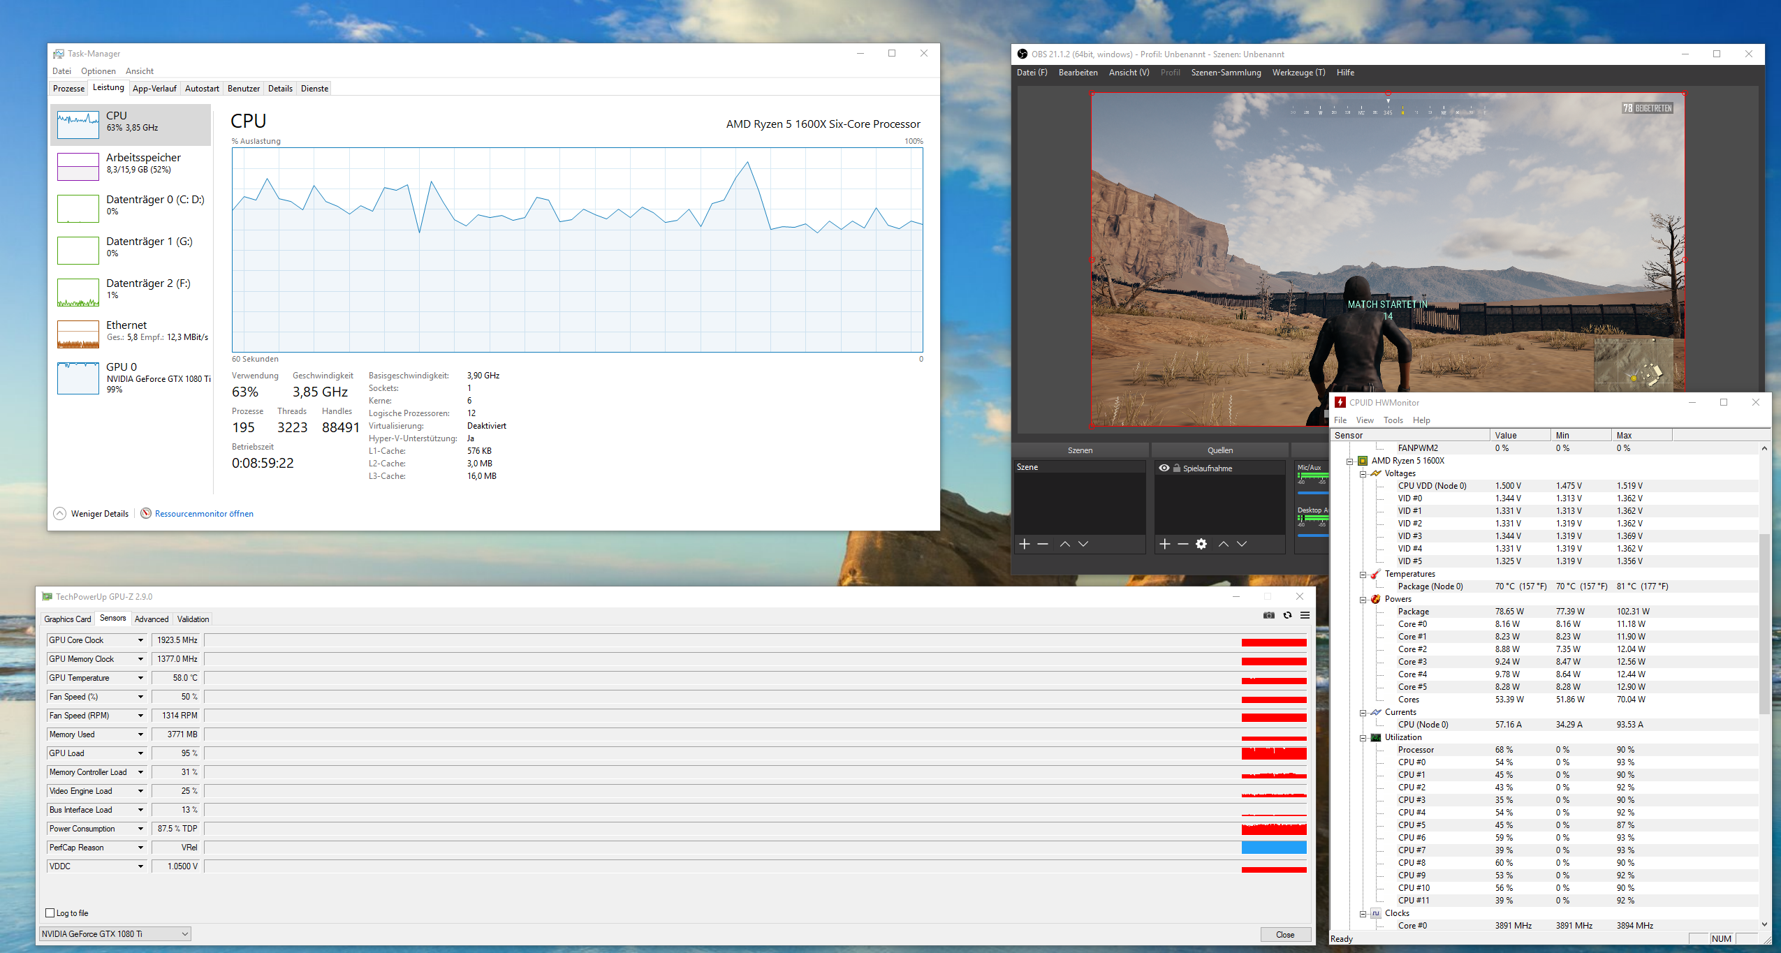Collapse the Utilization node in HWMonitor

(1363, 737)
